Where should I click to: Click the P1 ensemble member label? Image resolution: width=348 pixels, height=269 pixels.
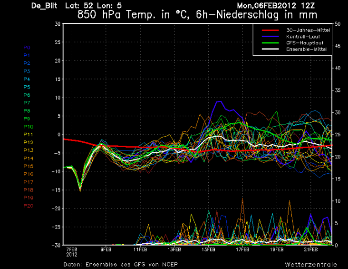click(x=27, y=55)
